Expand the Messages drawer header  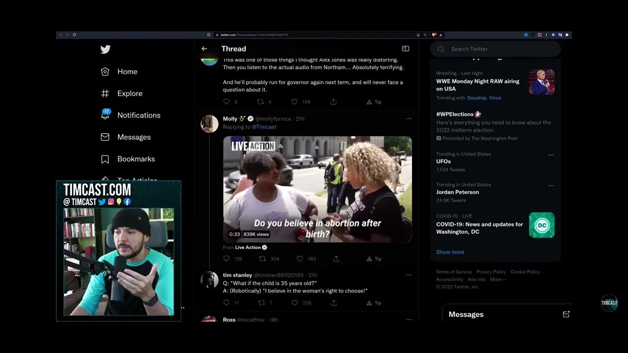pyautogui.click(x=507, y=314)
